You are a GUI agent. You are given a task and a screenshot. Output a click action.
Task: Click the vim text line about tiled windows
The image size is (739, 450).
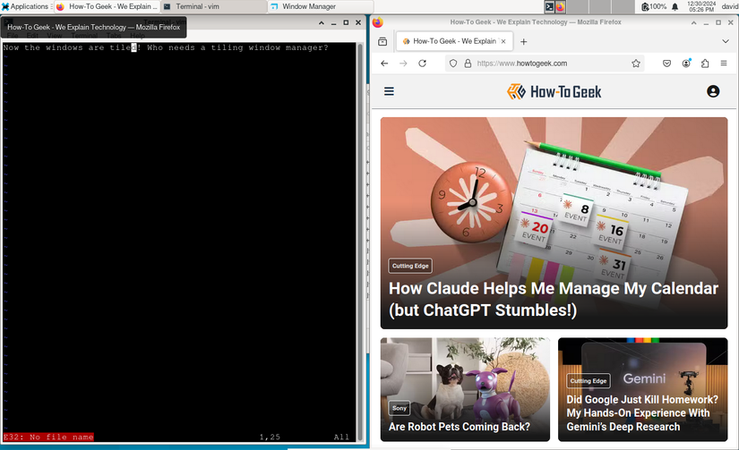(x=166, y=47)
